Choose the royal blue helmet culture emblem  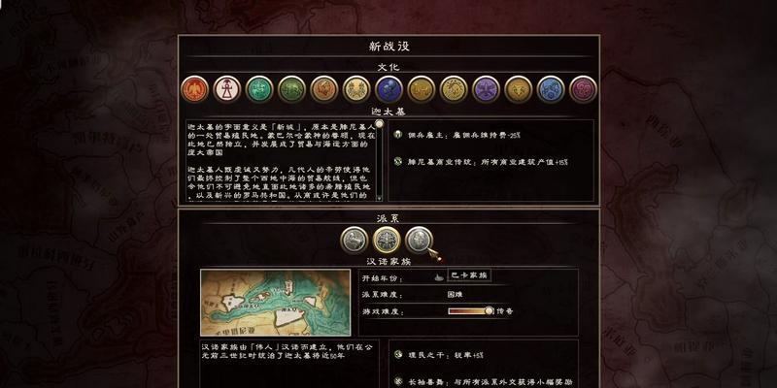(389, 89)
